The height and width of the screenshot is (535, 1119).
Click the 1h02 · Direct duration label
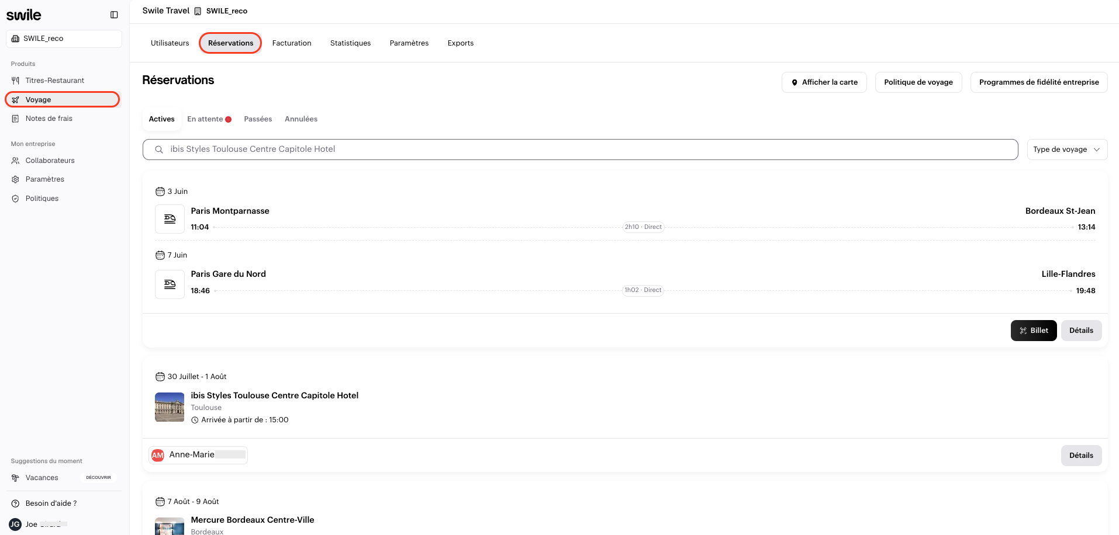643,290
